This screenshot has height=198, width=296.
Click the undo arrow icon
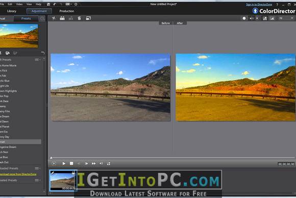coord(55,4)
